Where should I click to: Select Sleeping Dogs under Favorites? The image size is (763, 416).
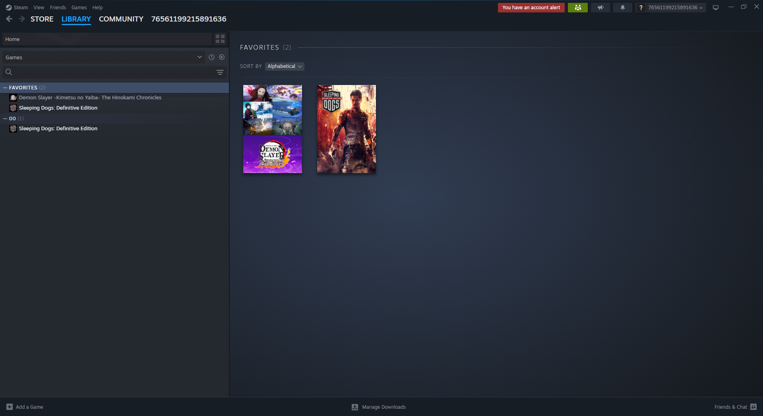(58, 108)
